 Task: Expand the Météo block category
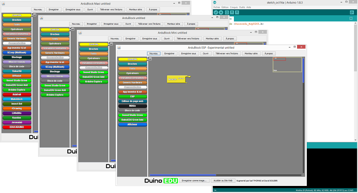click(x=133, y=106)
